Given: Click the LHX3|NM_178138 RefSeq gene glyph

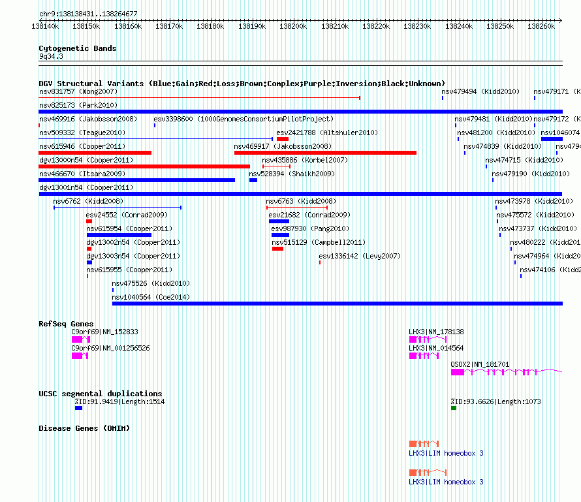Looking at the screenshot, I should 428,339.
